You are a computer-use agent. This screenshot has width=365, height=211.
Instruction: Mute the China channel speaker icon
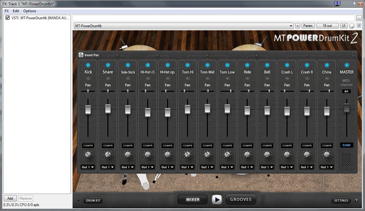[327, 79]
